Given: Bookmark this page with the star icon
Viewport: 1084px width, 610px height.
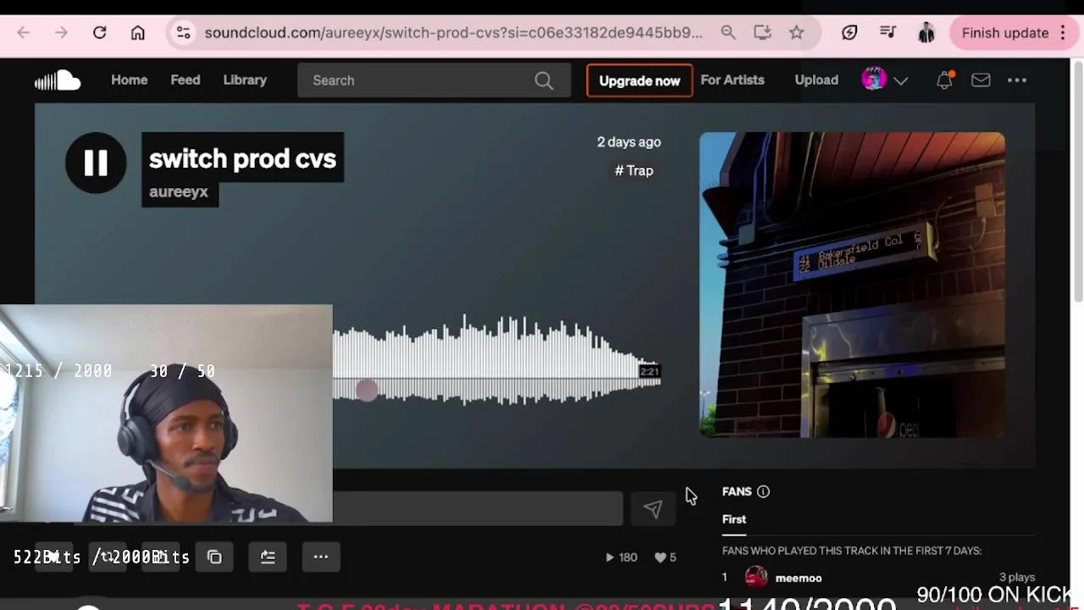Looking at the screenshot, I should click(x=797, y=33).
